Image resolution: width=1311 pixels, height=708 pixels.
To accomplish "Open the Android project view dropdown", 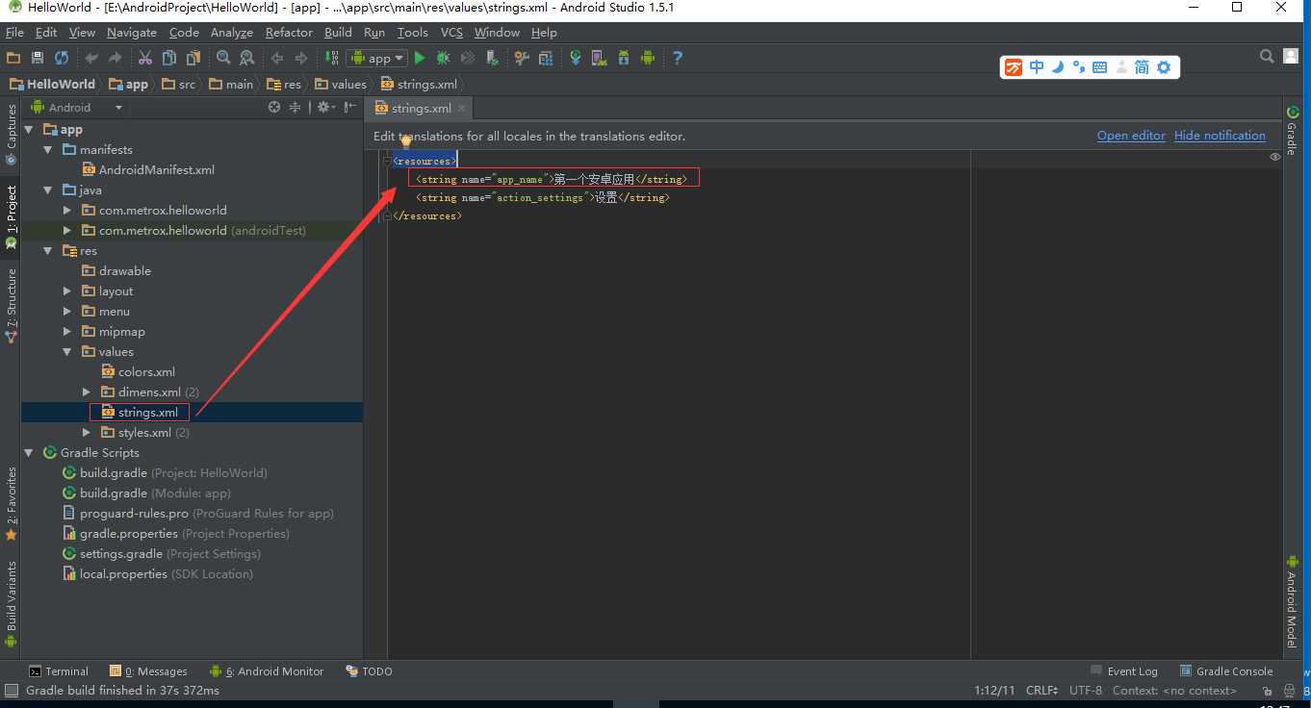I will click(79, 107).
